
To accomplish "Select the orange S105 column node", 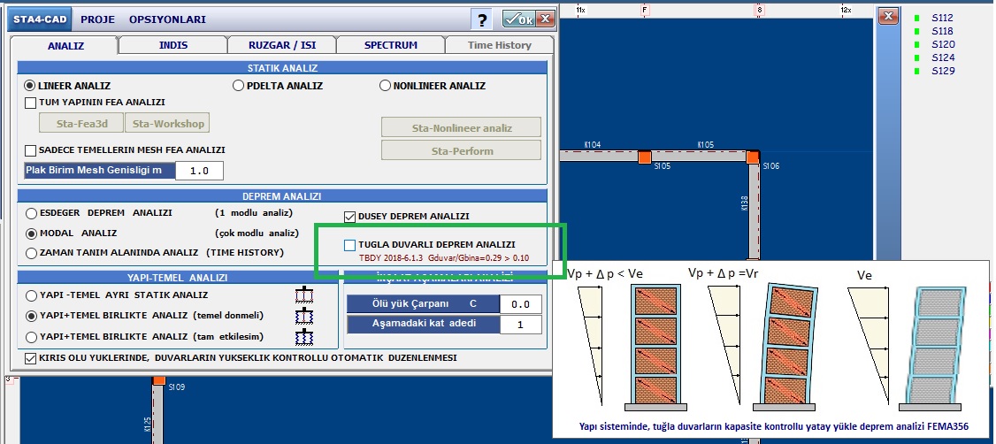I will coord(645,157).
